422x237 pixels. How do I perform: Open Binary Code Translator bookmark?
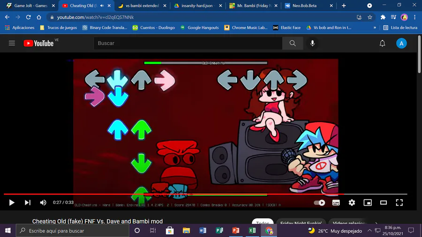point(105,28)
